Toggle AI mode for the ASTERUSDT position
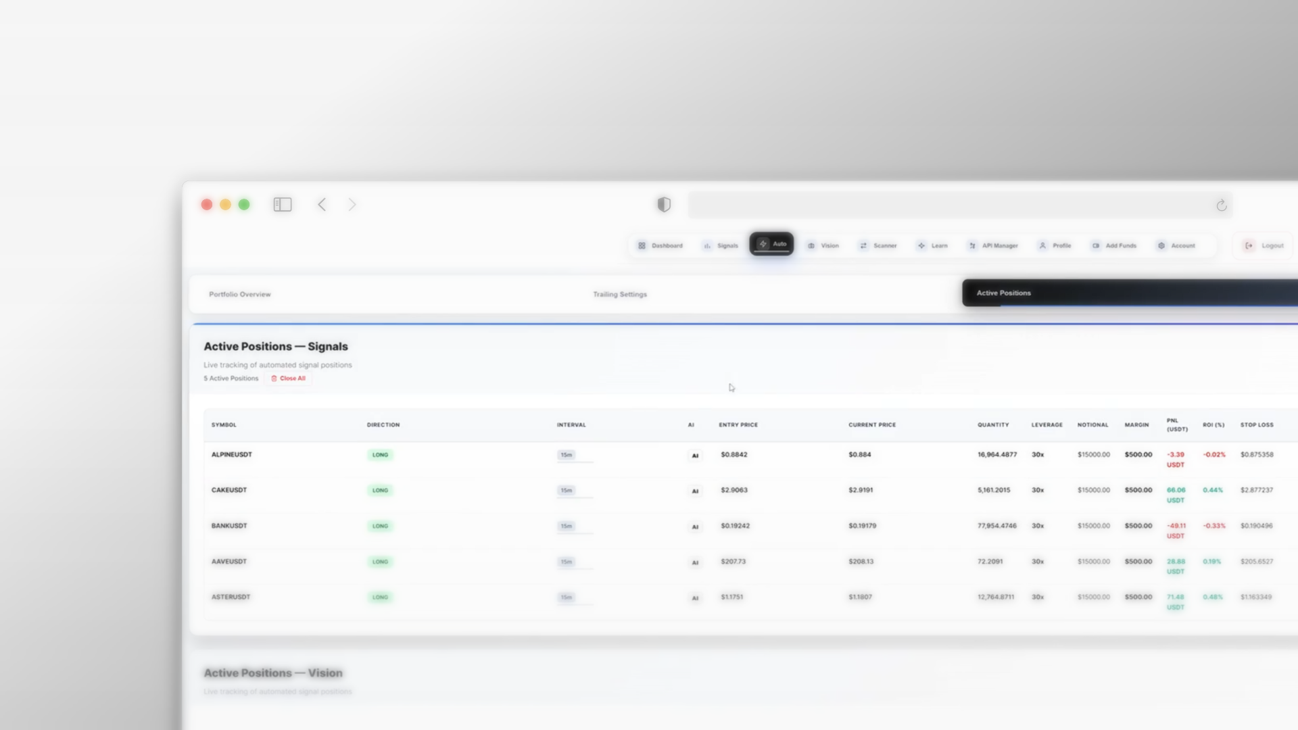 [695, 598]
